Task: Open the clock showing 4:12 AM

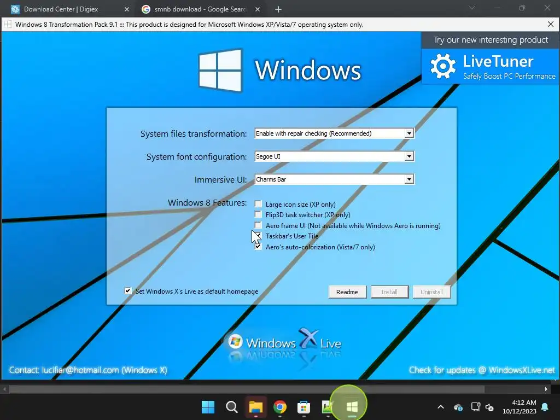Action: (x=520, y=407)
